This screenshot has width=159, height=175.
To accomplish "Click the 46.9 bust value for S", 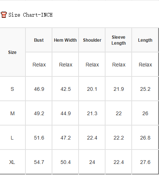I will tap(39, 89).
